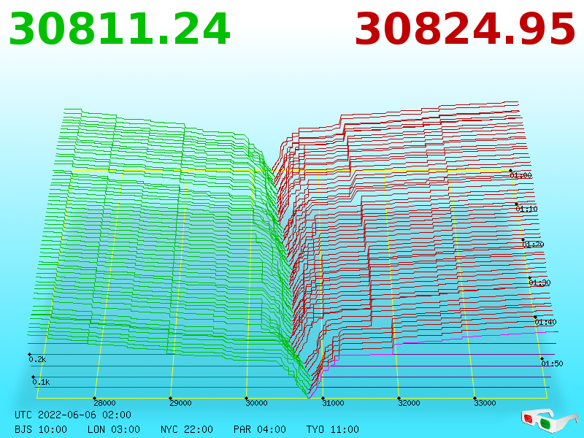This screenshot has width=584, height=438.
Task: Click the PAR 04:00 clock text
Action: pyautogui.click(x=260, y=429)
